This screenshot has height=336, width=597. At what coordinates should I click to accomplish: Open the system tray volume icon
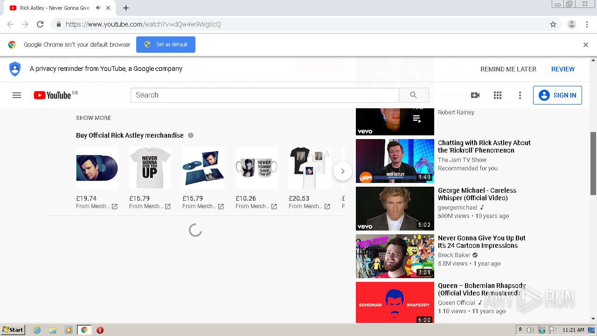pyautogui.click(x=530, y=330)
